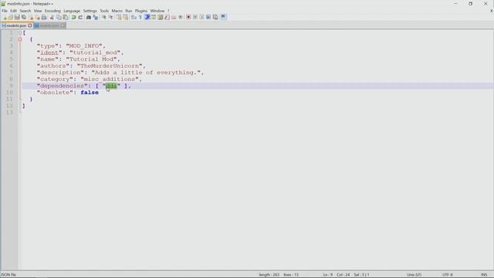The width and height of the screenshot is (494, 278).
Task: Open Replace via toolbar icon
Action: point(96,17)
